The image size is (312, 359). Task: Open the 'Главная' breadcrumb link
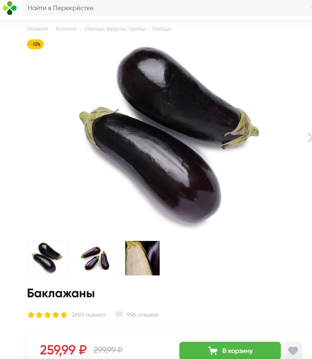(37, 29)
